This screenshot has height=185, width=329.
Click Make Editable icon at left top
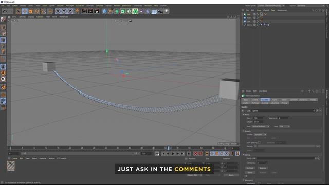3,20
